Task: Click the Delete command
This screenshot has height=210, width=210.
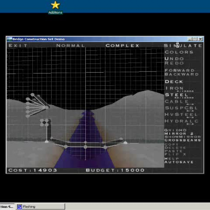Action: 175,148
